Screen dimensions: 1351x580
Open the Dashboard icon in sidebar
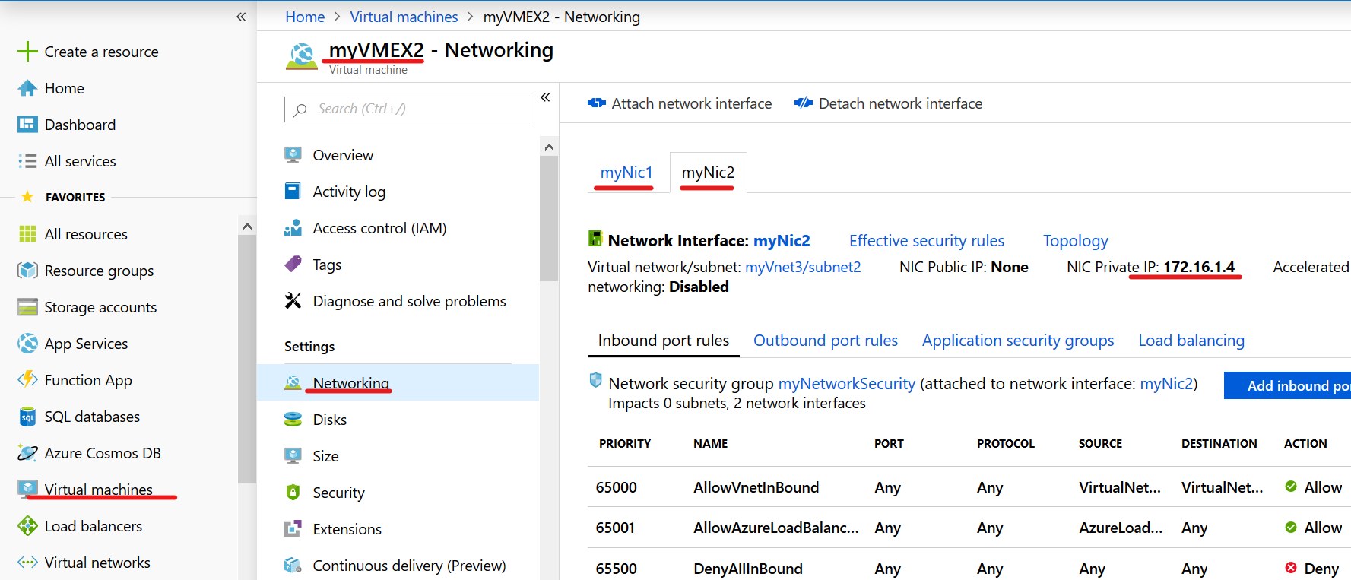pos(27,125)
